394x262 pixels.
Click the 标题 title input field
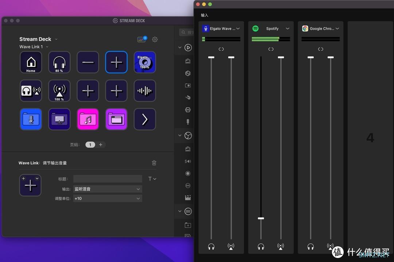pos(108,179)
